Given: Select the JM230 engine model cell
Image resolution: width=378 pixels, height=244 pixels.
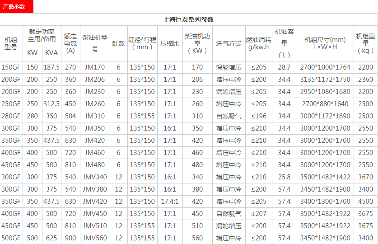Looking at the screenshot, I should pyautogui.click(x=95, y=92).
